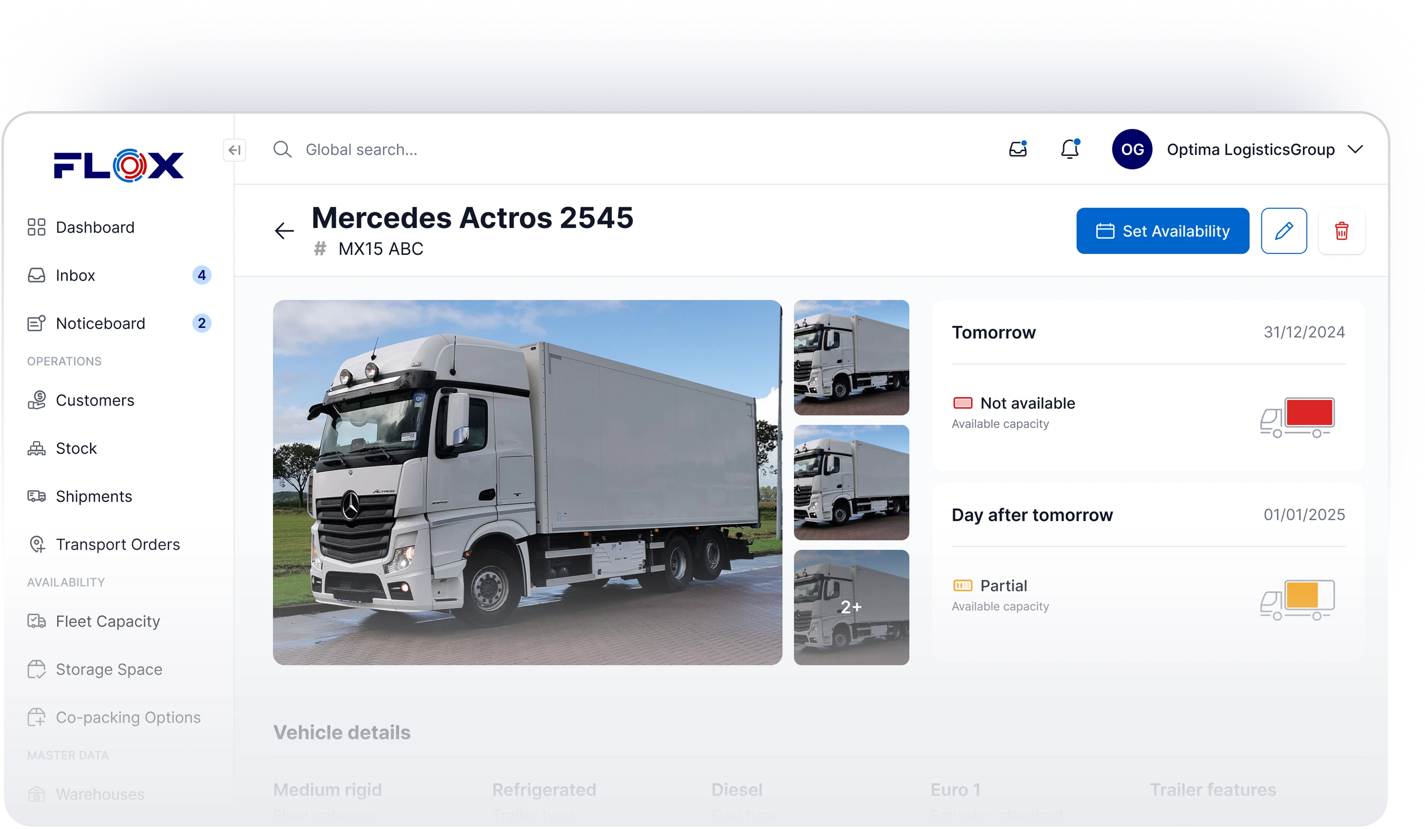Click the Noticeboard icon
The width and height of the screenshot is (1425, 829).
(36, 323)
